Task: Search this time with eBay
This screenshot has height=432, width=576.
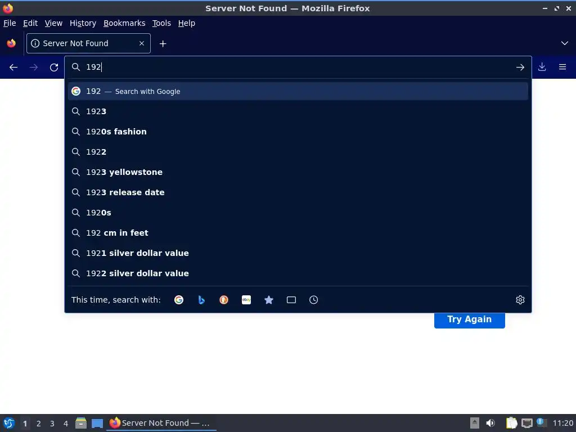Action: 246,300
